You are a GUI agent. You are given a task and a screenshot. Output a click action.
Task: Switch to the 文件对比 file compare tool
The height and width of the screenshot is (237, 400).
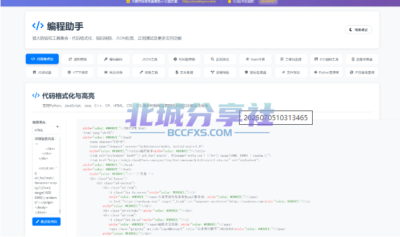tap(291, 72)
